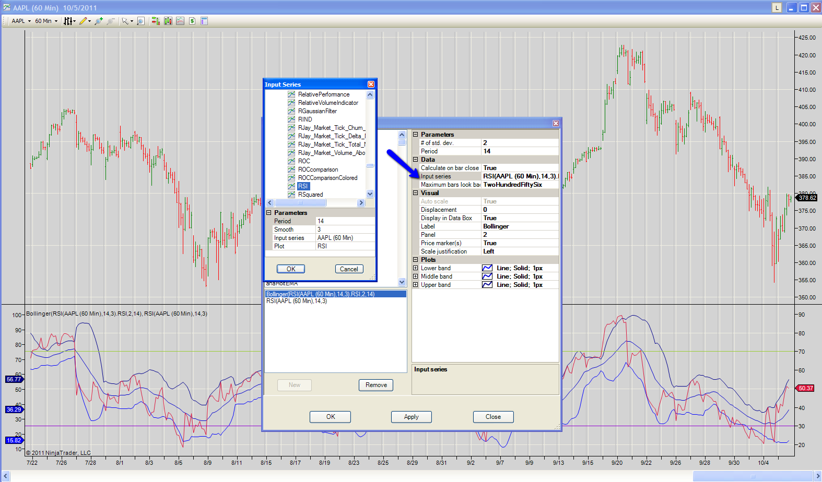Viewport: 822px width, 482px height.
Task: Collapse the Data section
Action: click(x=416, y=160)
